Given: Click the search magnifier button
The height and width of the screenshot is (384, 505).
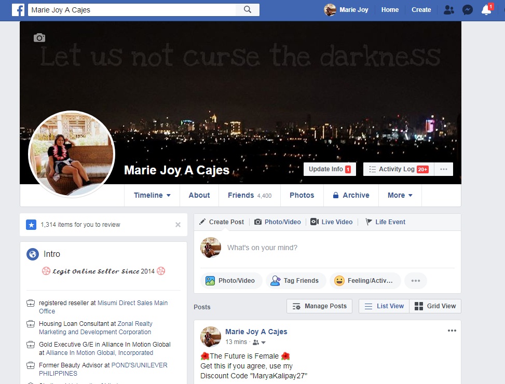Looking at the screenshot, I should click(x=248, y=10).
